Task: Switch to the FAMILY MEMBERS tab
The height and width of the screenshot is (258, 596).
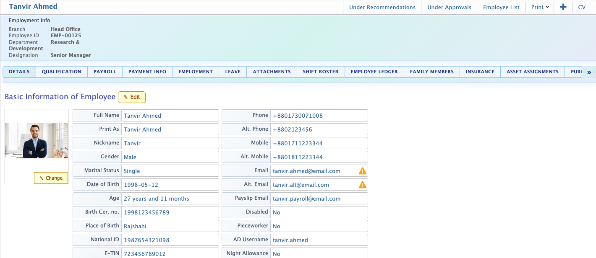Action: point(432,72)
